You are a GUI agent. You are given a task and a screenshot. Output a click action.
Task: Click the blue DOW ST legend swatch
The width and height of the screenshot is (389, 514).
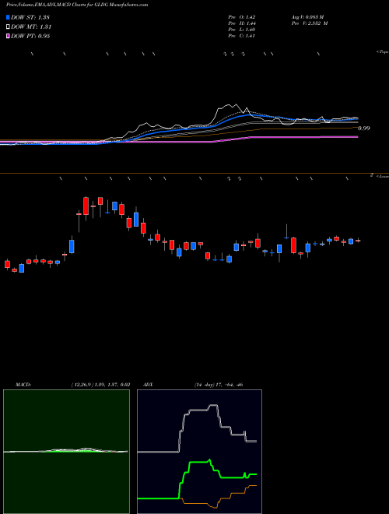(x=9, y=17)
